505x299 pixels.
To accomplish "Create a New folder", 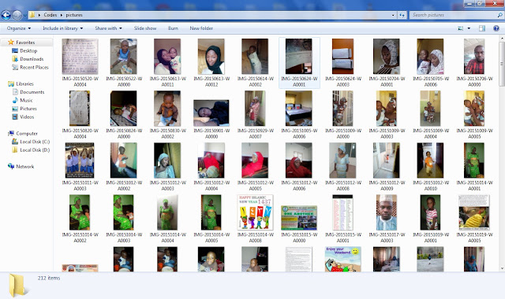I will click(201, 28).
